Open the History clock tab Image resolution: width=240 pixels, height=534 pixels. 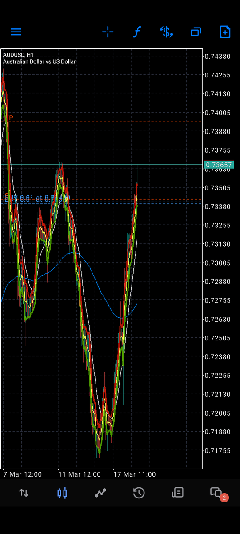pos(139,493)
